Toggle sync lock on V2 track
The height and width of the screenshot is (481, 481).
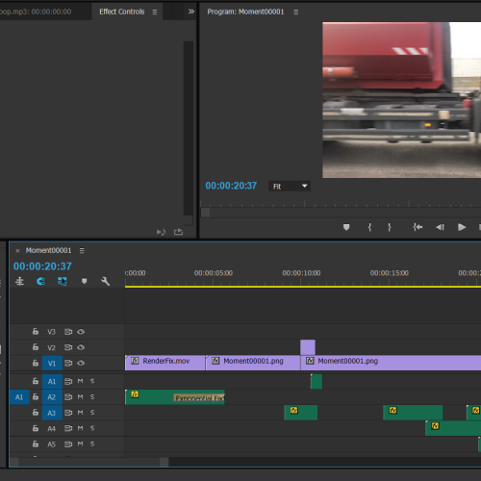pyautogui.click(x=68, y=347)
